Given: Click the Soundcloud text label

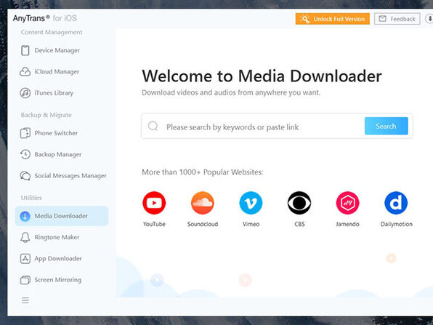Looking at the screenshot, I should tap(203, 224).
